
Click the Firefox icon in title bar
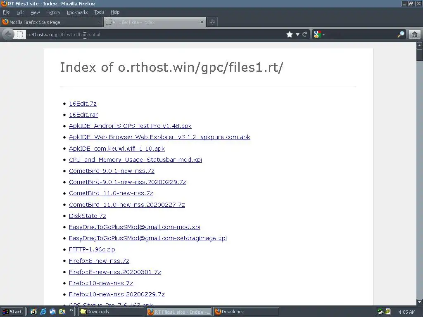(4, 3)
